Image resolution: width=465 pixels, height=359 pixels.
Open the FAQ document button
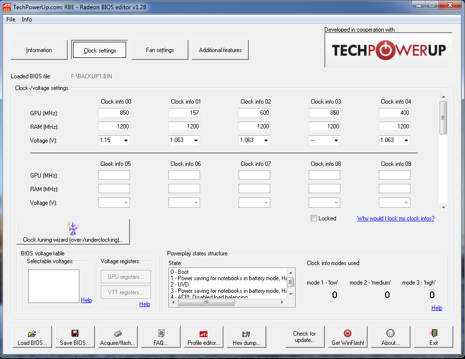point(161,337)
